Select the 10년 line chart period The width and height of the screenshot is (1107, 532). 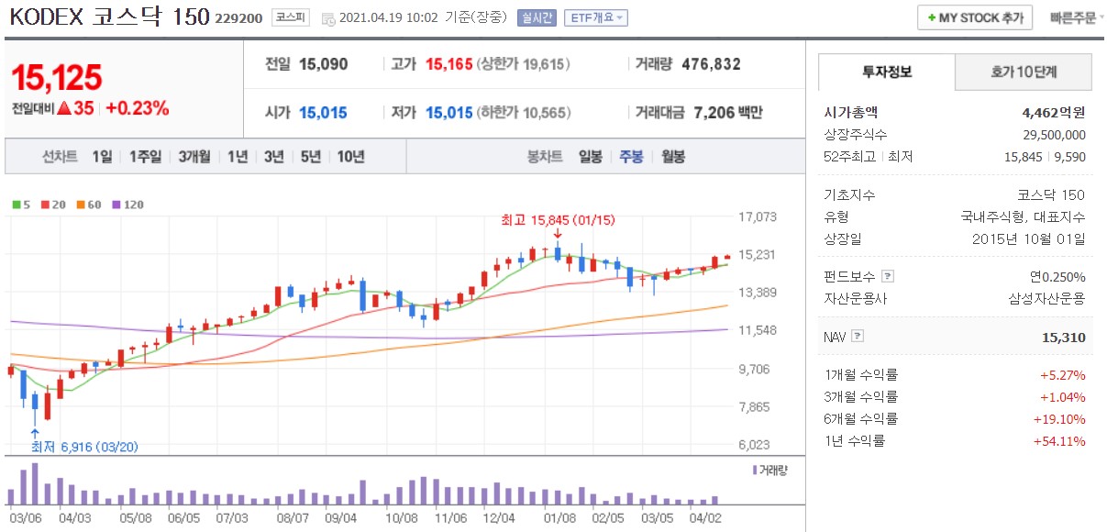click(x=350, y=157)
